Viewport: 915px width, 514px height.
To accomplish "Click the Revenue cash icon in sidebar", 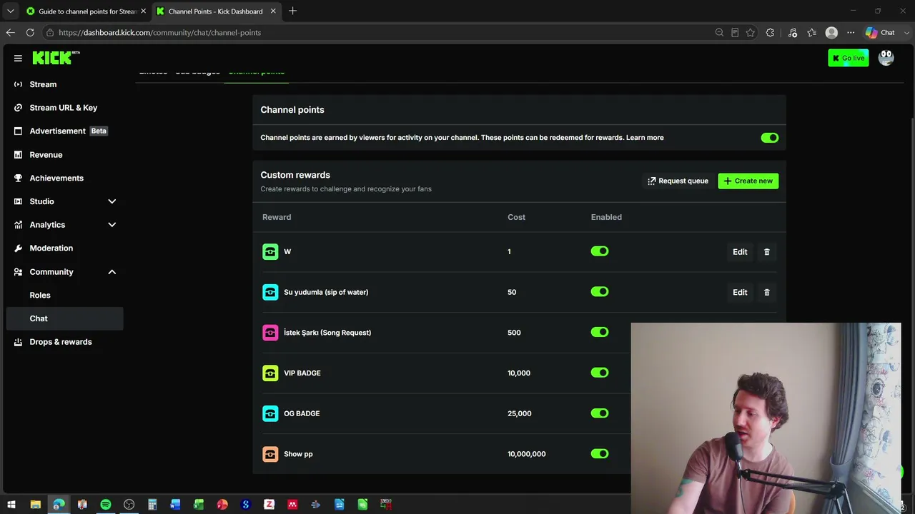I will tap(18, 154).
